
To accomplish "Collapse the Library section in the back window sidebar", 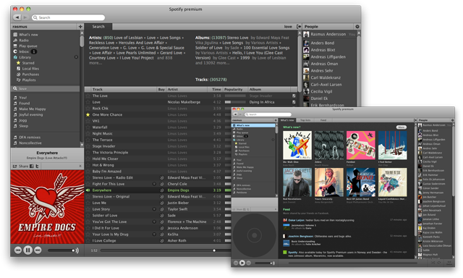I will (76, 57).
